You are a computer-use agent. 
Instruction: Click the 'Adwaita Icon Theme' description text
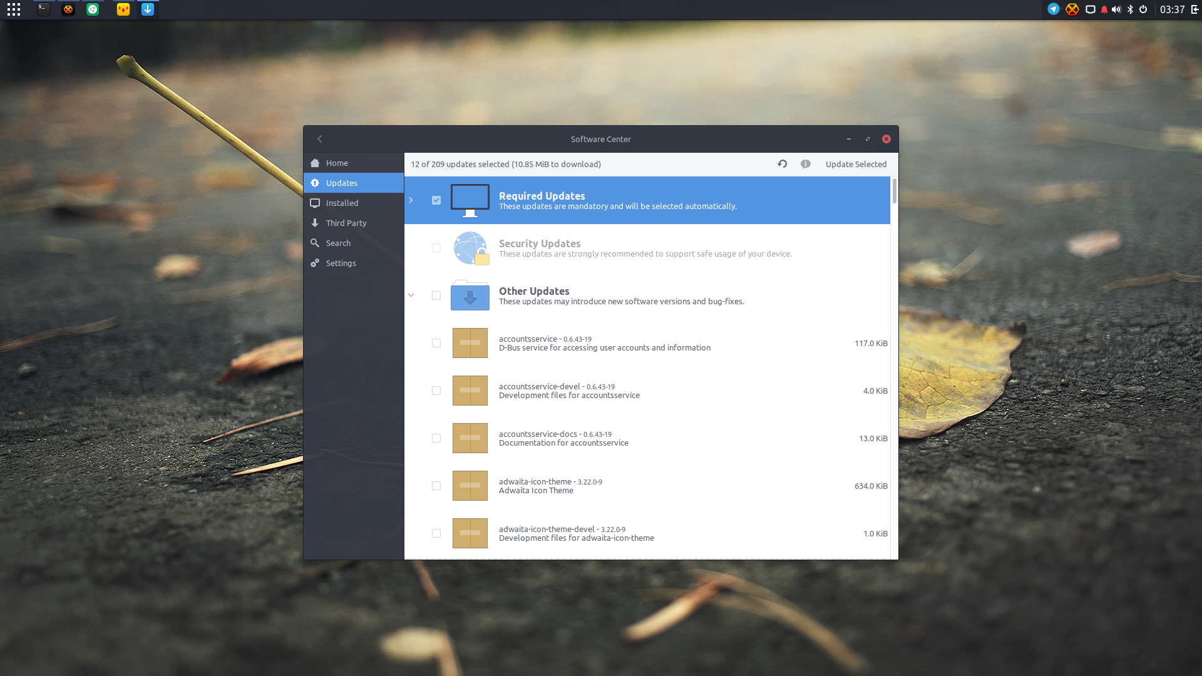(536, 491)
